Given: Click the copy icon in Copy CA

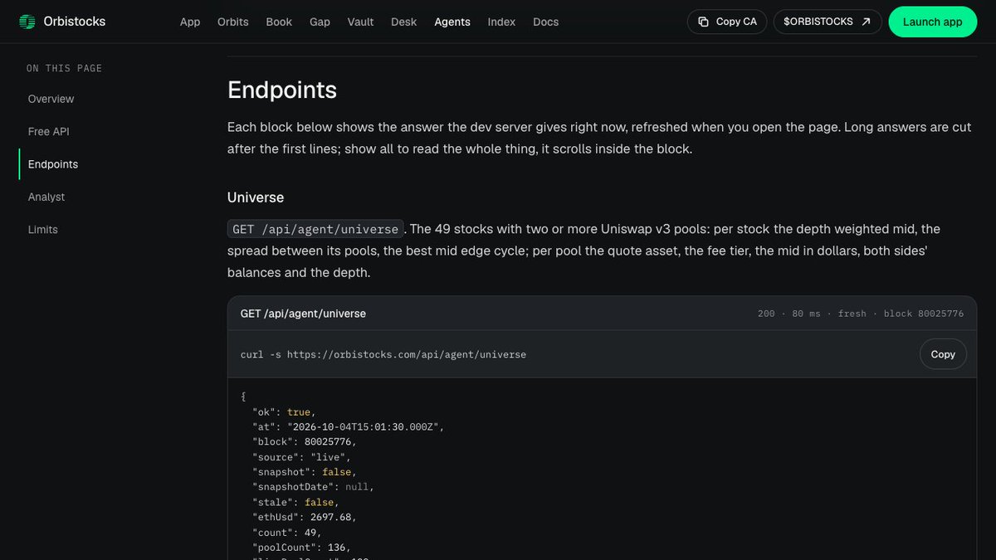Looking at the screenshot, I should click(x=703, y=22).
